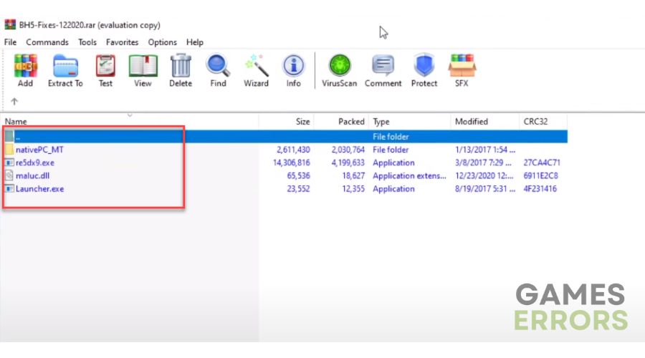Click the maluc.dll file icon
The height and width of the screenshot is (358, 645).
tap(9, 176)
